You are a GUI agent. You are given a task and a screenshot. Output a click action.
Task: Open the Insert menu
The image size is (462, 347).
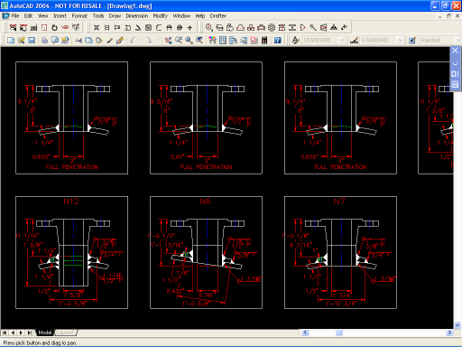[x=60, y=15]
